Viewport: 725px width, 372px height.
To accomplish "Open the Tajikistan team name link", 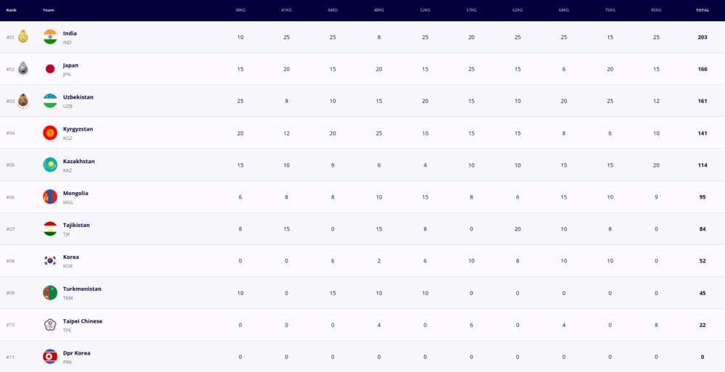I will (x=76, y=225).
